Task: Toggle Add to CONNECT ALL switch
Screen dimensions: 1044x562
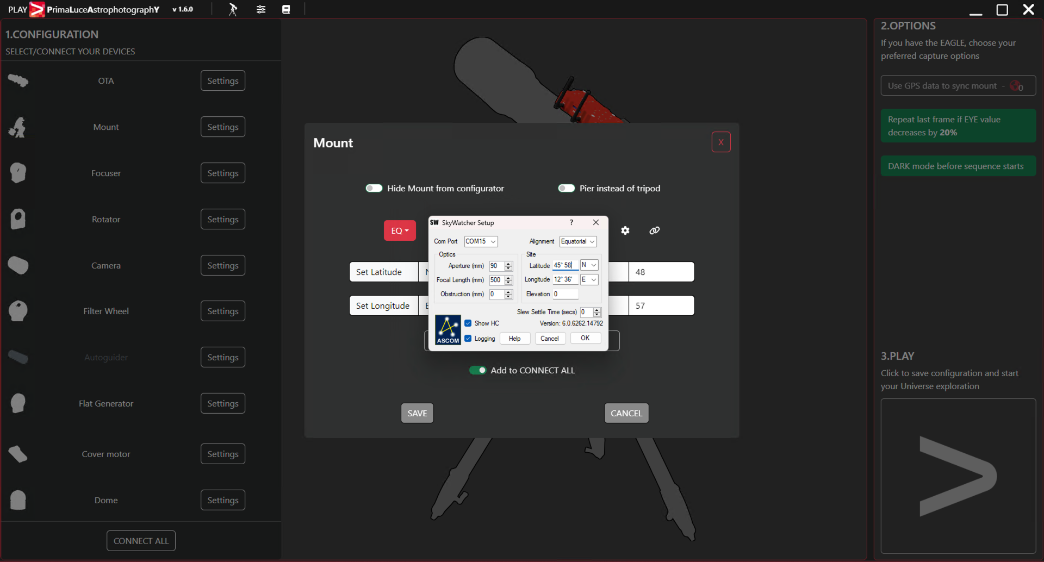Action: click(478, 370)
